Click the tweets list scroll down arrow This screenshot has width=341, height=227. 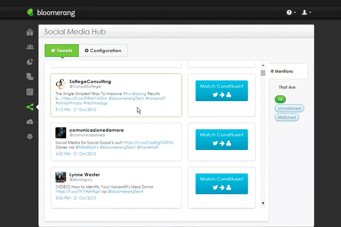click(263, 204)
